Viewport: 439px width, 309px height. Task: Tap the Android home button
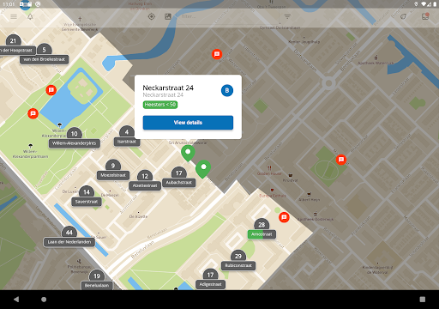click(44, 300)
